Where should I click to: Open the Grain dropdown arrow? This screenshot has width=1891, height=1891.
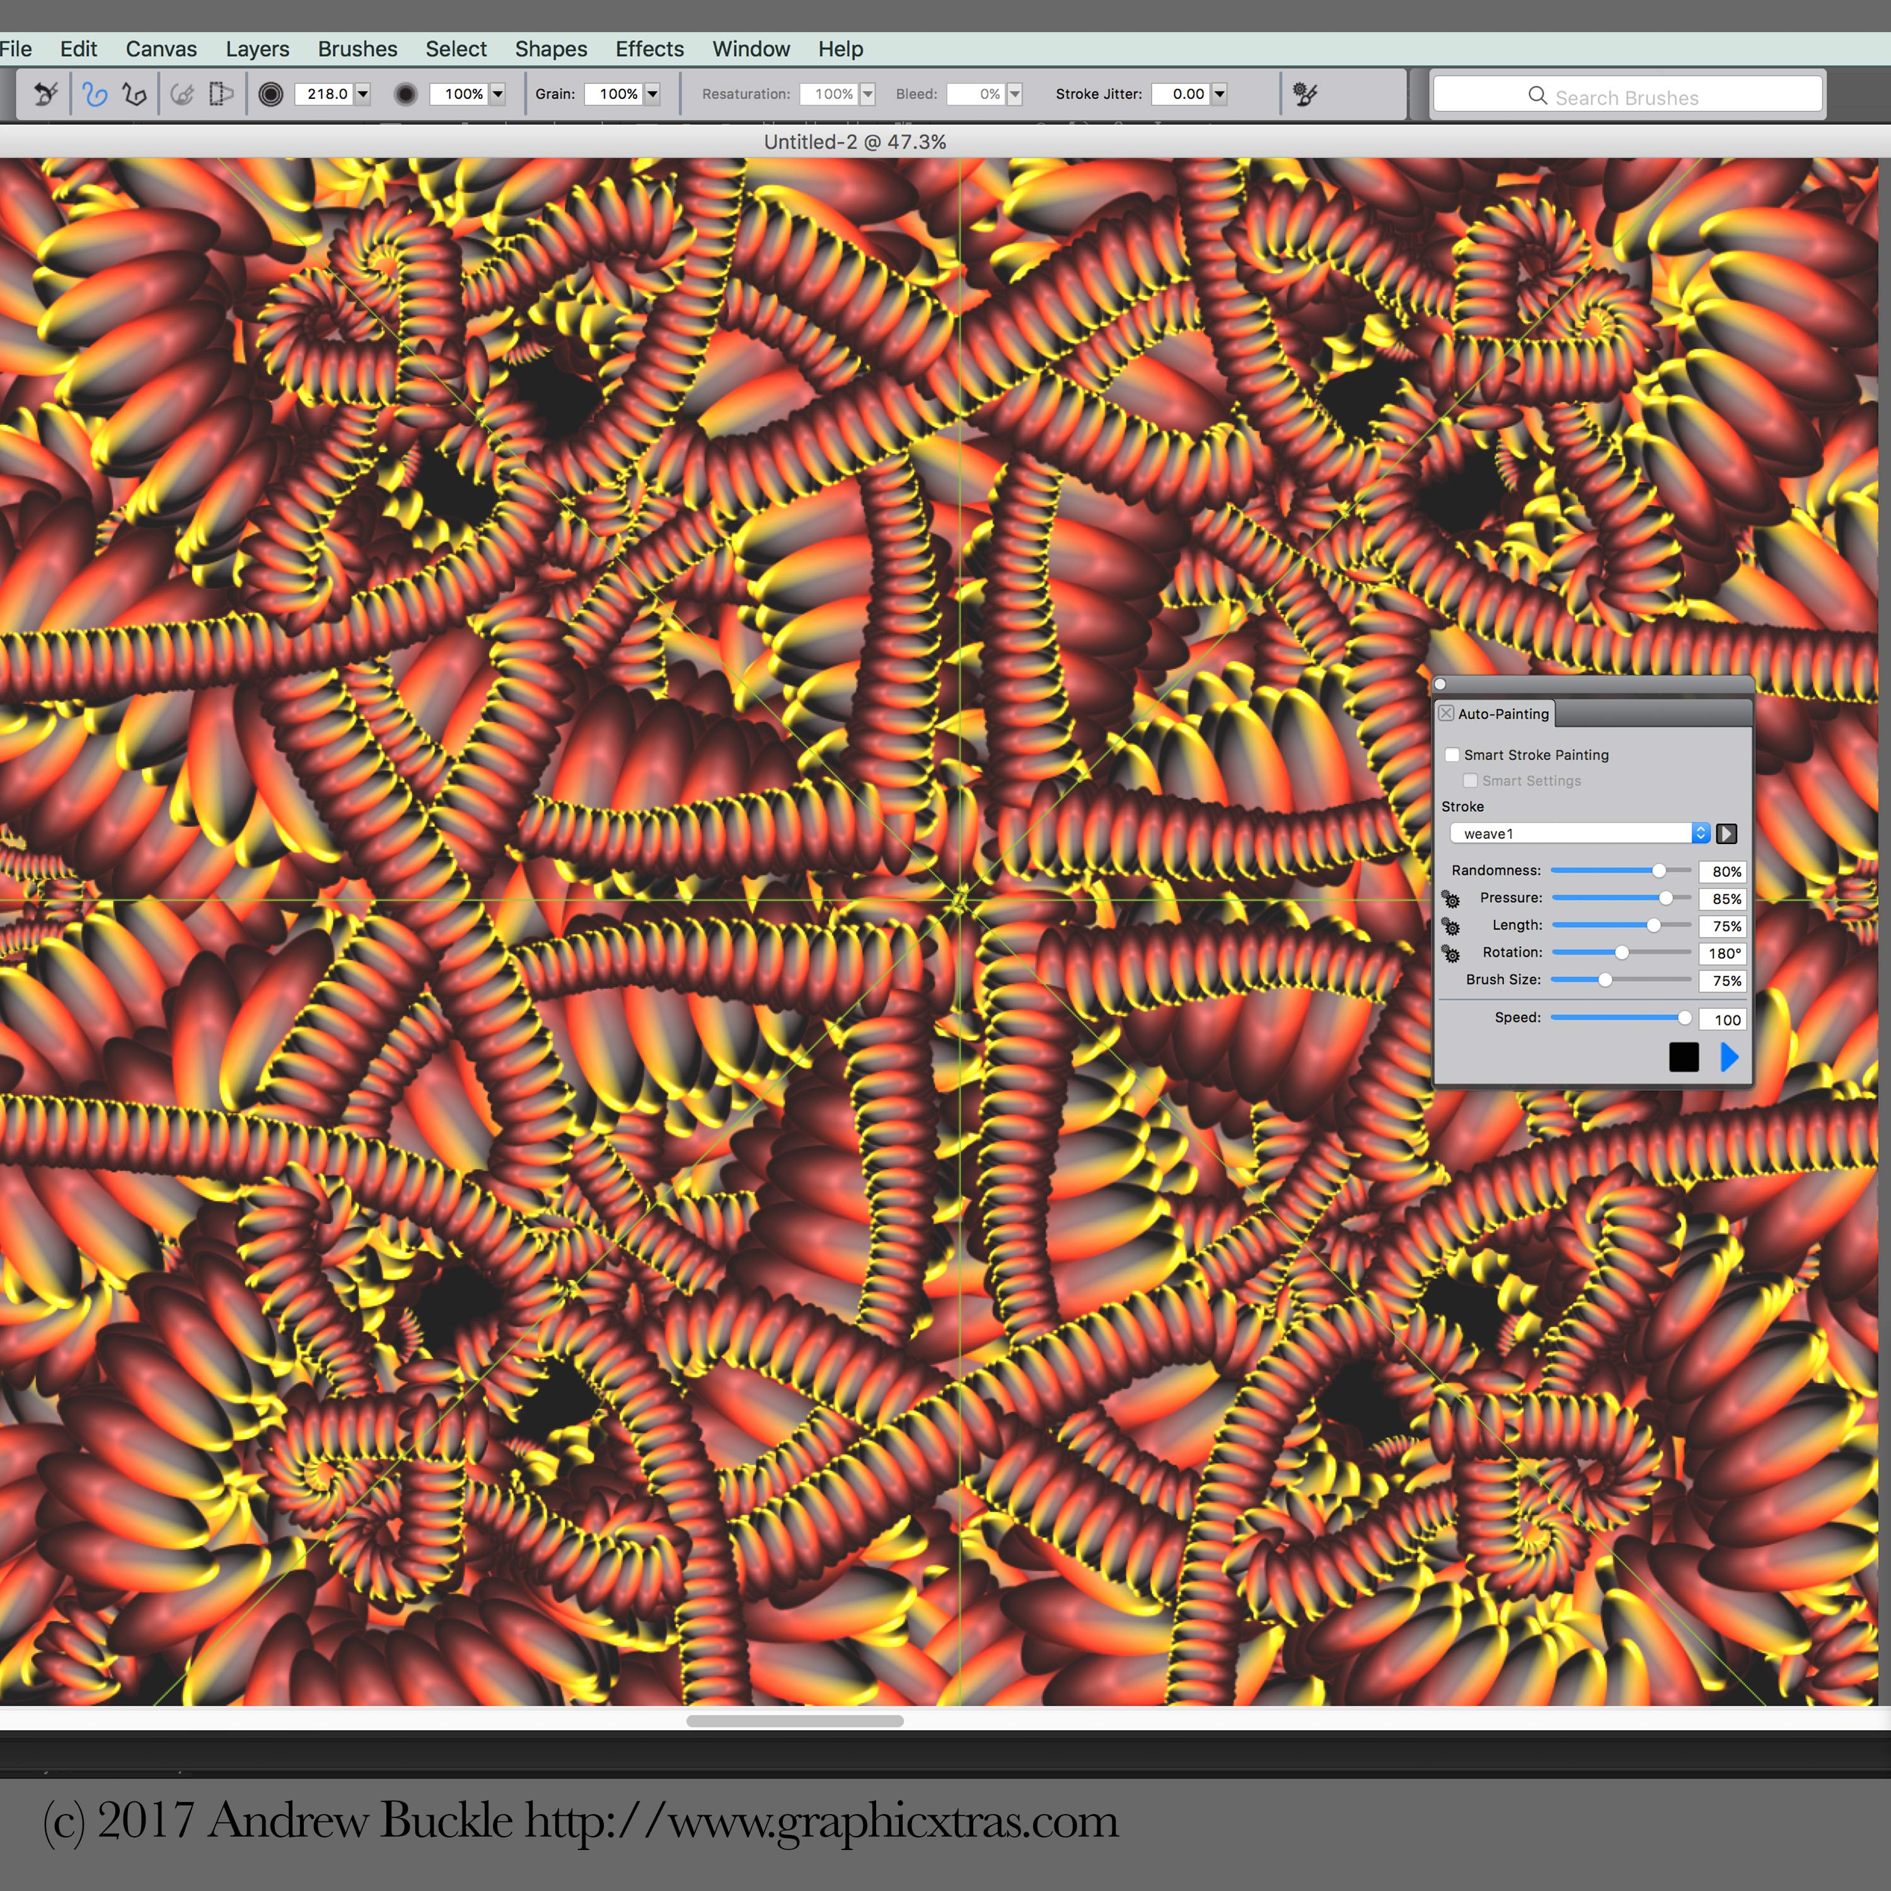point(652,94)
